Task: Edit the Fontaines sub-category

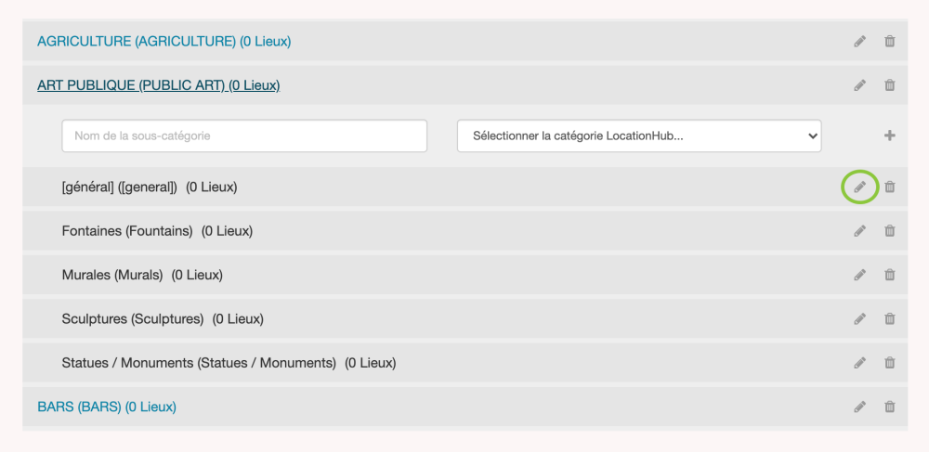Action: tap(860, 231)
